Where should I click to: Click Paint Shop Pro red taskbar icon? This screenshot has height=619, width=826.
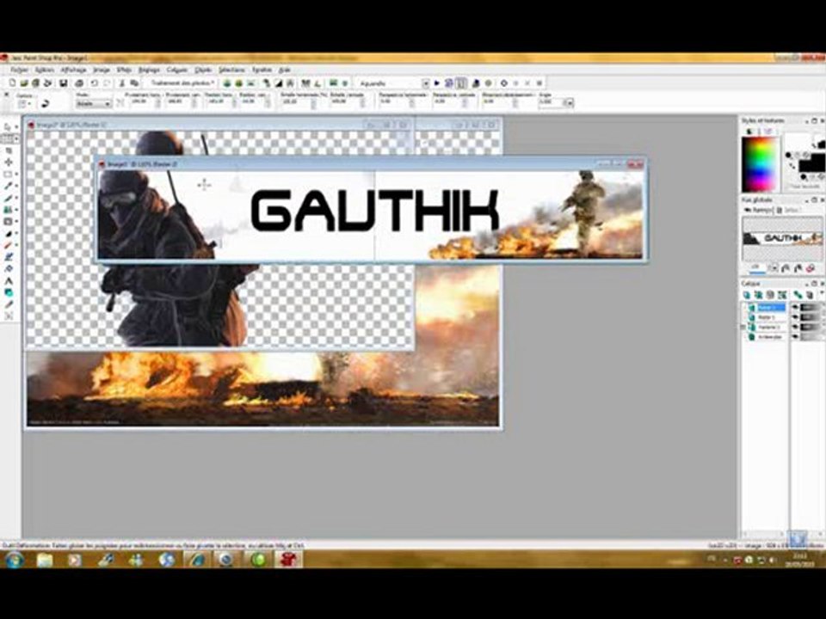point(288,560)
